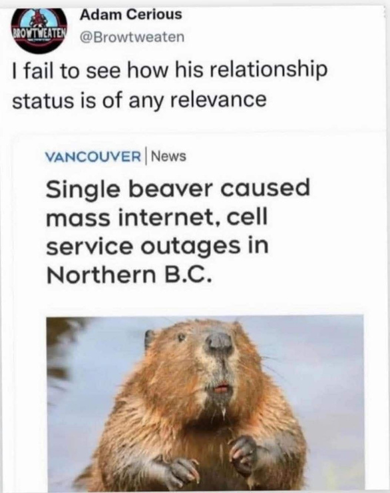Click the 'mass internet, cell' headline line
390x493 pixels.
click(157, 218)
